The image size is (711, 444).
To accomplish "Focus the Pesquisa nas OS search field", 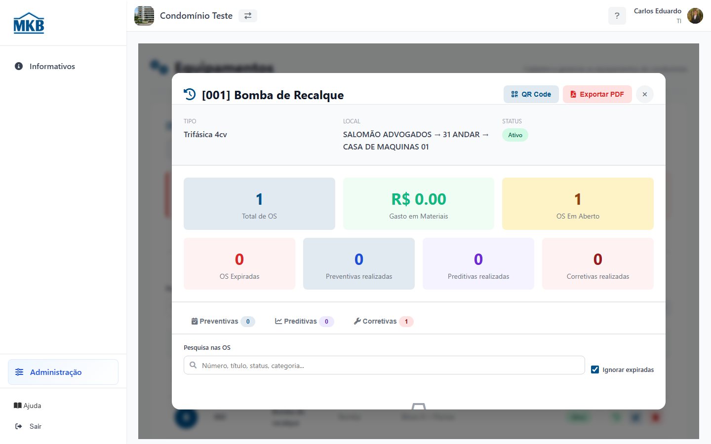I will [384, 366].
